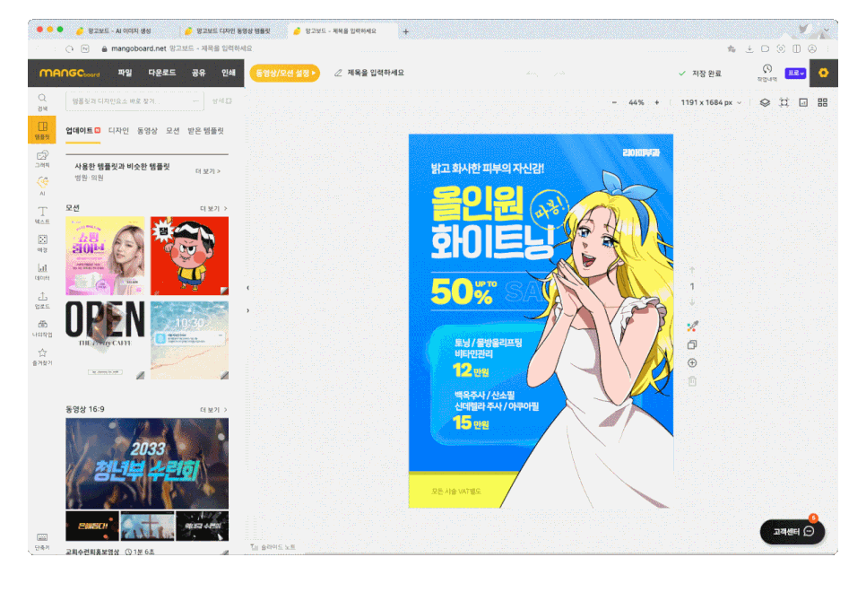Open 작업내역 work history clock icon
This screenshot has height=592, width=866.
[x=766, y=73]
